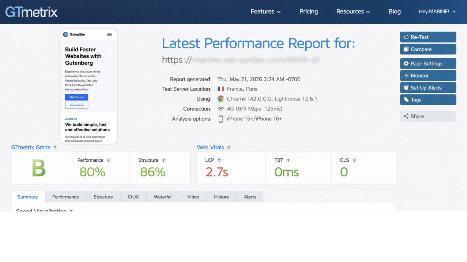The width and height of the screenshot is (467, 262).
Task: Click Chrome 142.0.0.0, Lighthouse 12.6.1 text
Action: pos(272,99)
